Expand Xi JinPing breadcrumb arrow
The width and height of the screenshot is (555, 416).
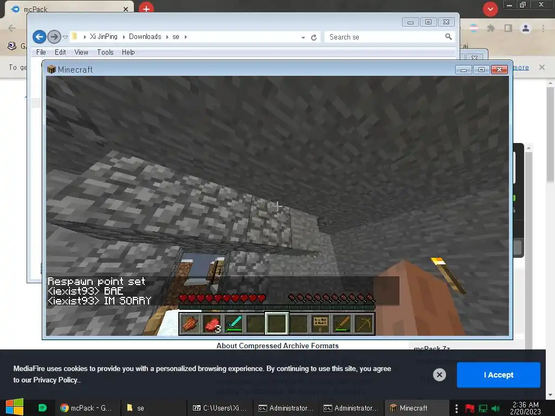point(124,37)
